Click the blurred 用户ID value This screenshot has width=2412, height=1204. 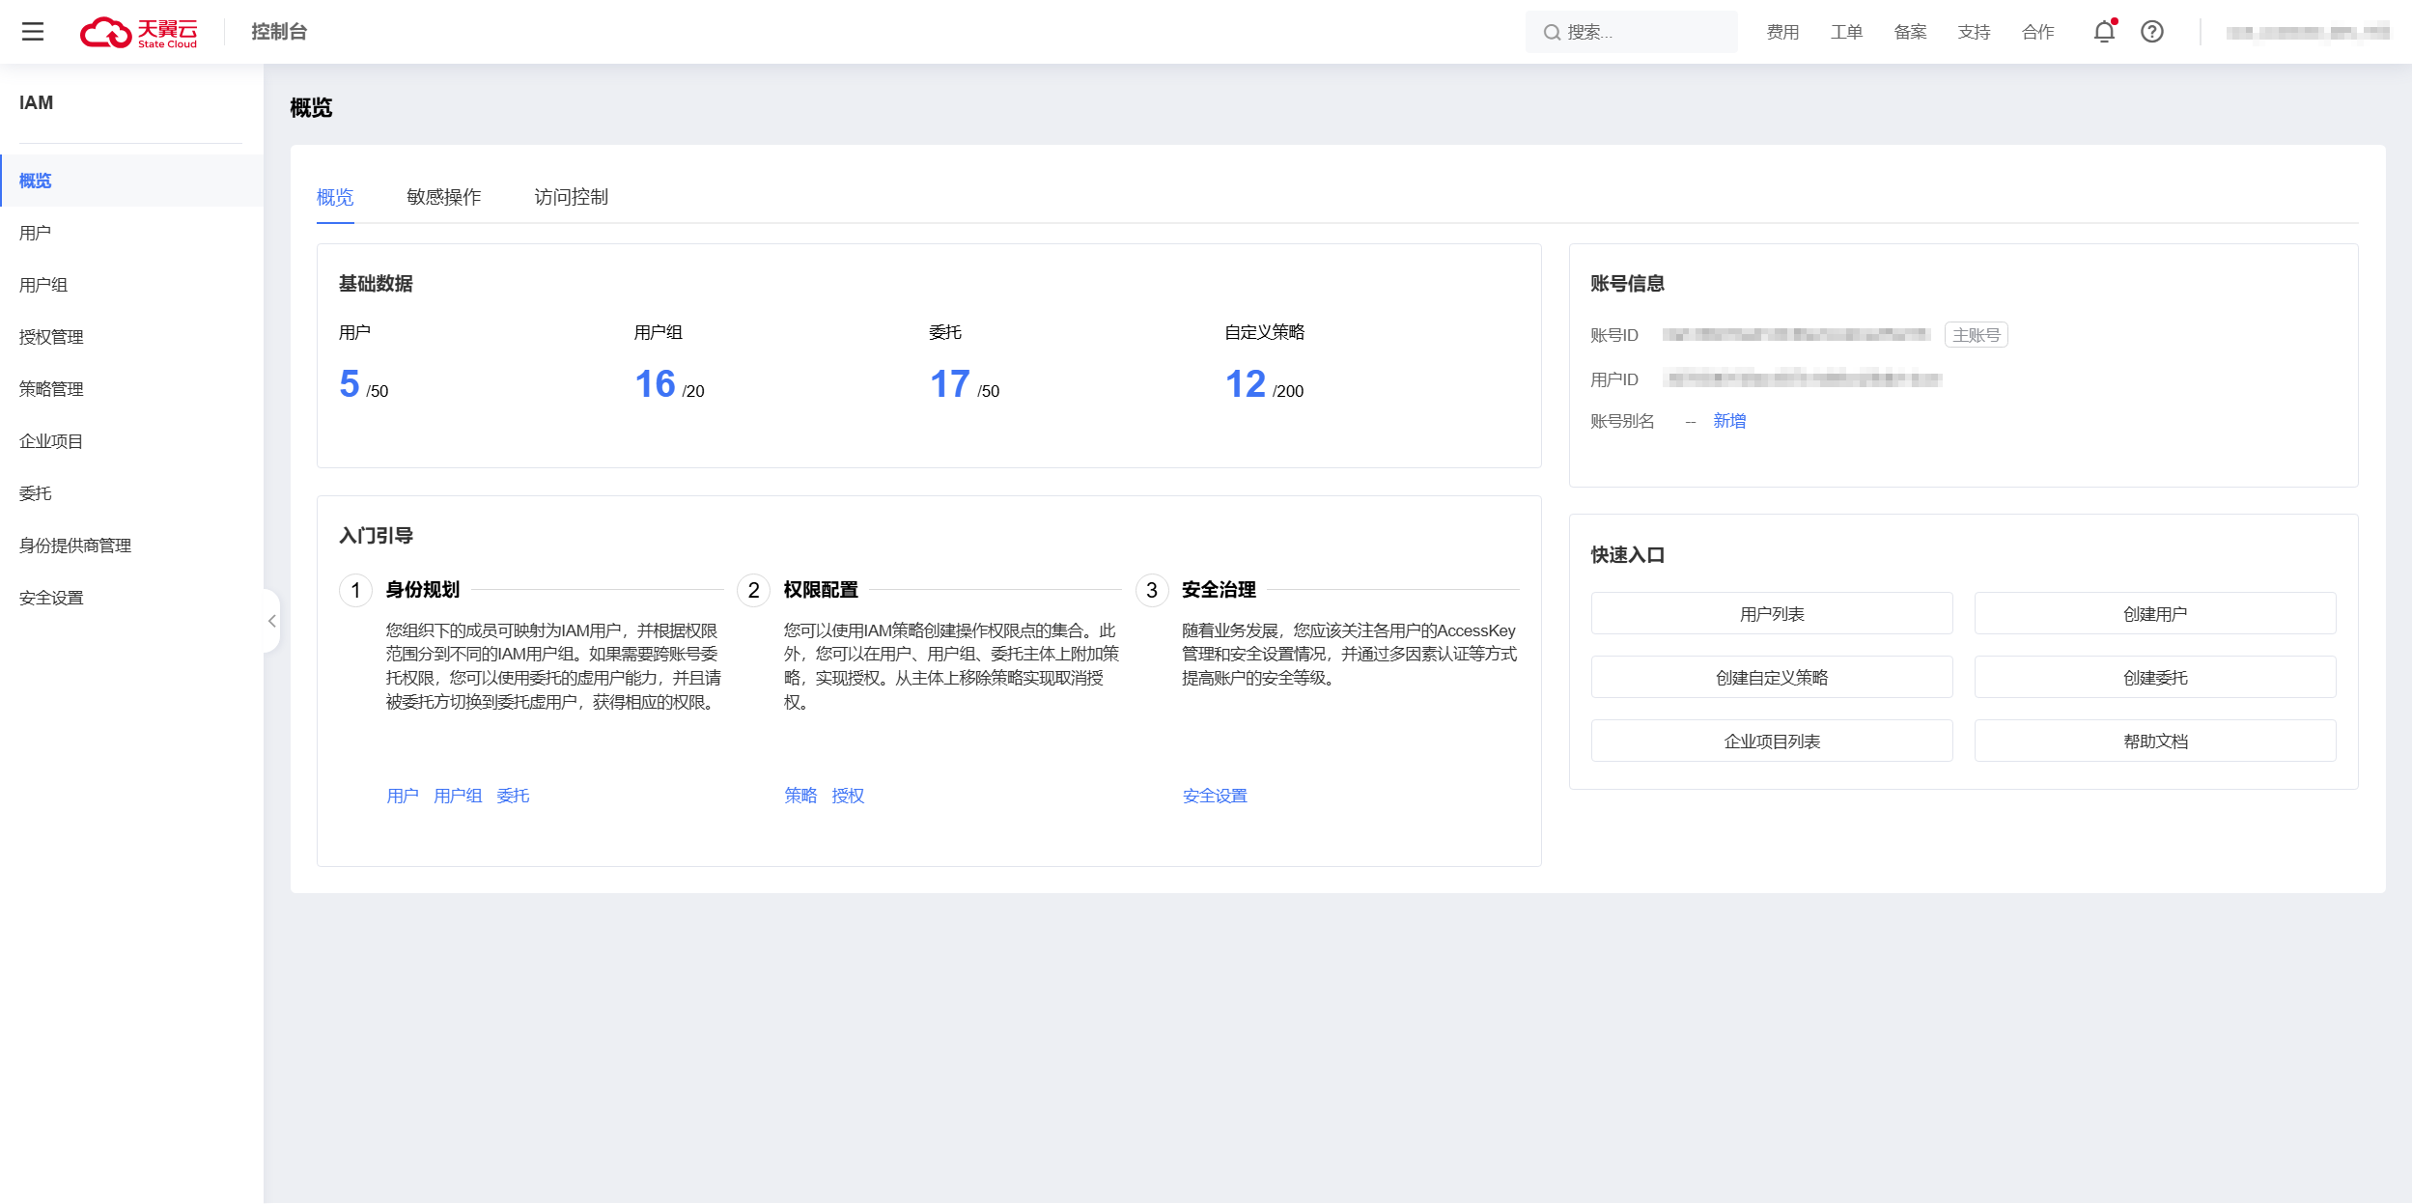(1804, 378)
